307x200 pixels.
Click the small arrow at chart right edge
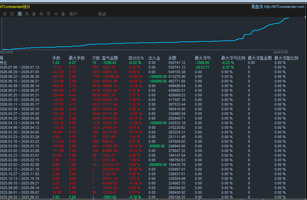click(305, 17)
